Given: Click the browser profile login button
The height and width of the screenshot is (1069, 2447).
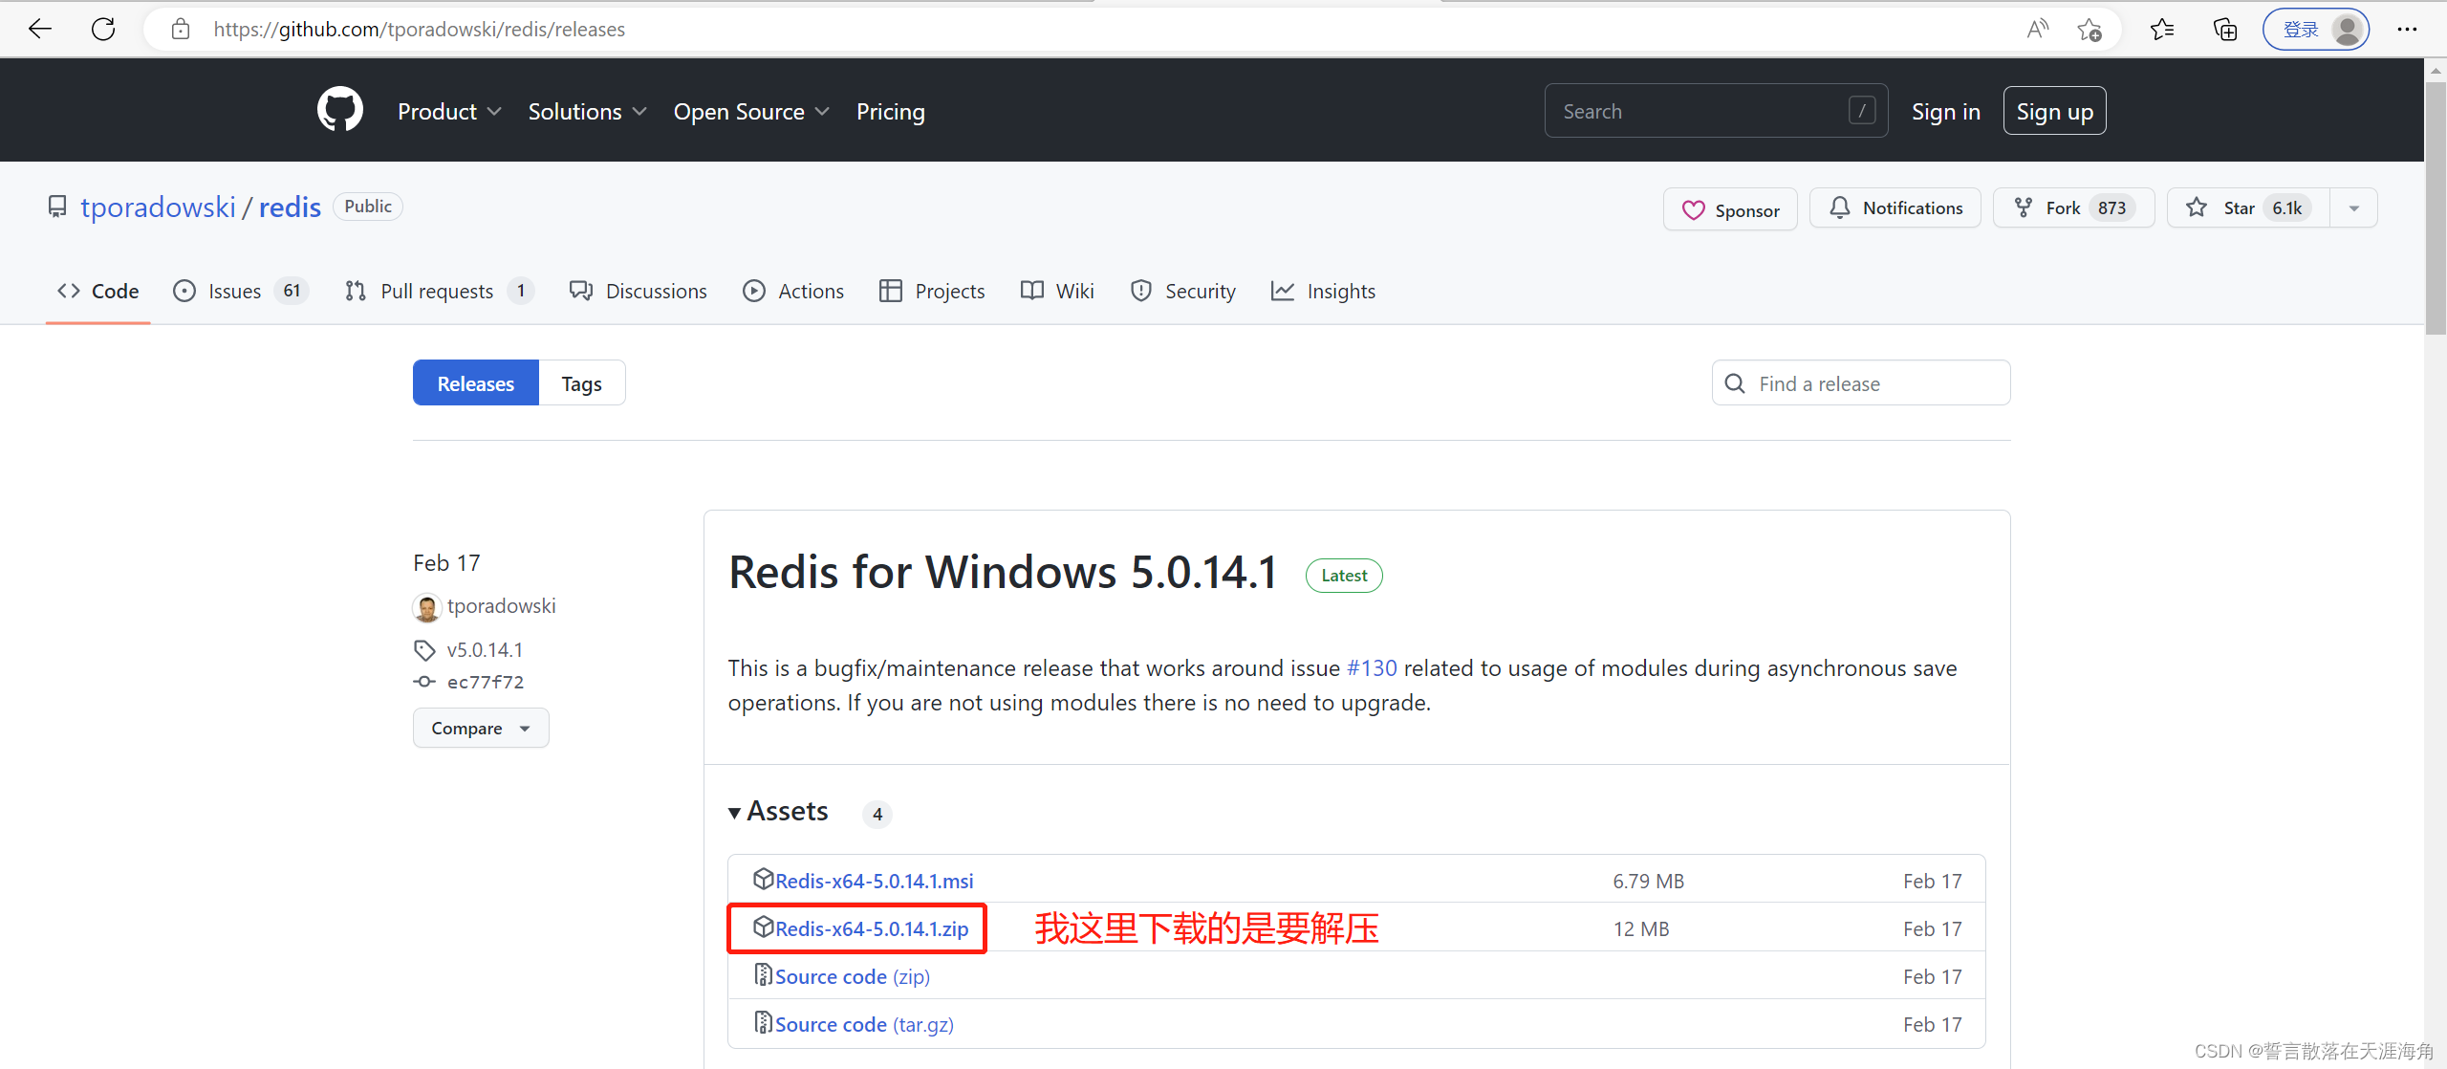Looking at the screenshot, I should [2316, 30].
